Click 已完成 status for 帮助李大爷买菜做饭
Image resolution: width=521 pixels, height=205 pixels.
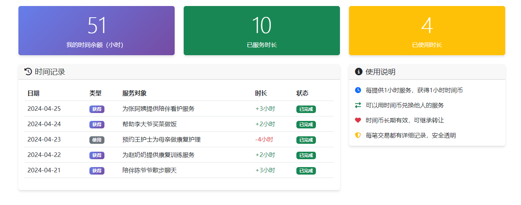[306, 124]
